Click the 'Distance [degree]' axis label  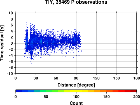coord(76,85)
